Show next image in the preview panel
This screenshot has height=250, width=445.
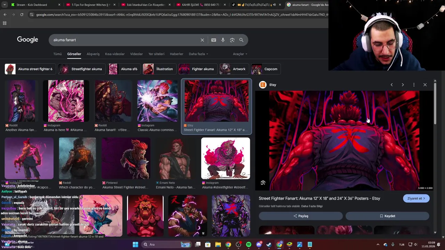[403, 85]
